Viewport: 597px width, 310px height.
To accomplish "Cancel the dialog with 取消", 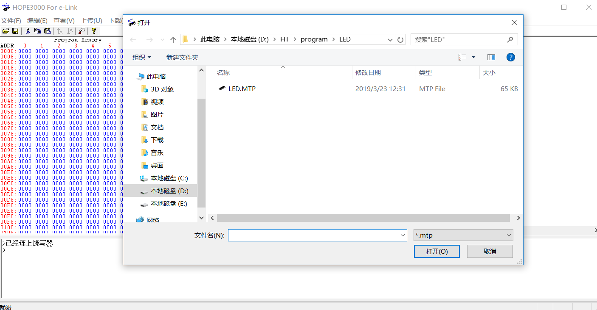I will point(490,251).
